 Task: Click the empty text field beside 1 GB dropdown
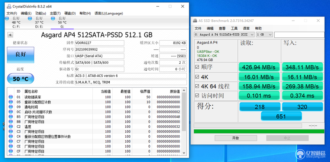click(x=299, y=35)
